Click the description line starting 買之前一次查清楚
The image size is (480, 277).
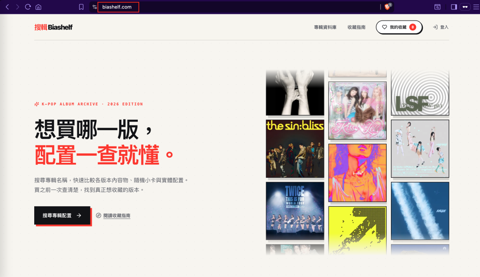89,190
